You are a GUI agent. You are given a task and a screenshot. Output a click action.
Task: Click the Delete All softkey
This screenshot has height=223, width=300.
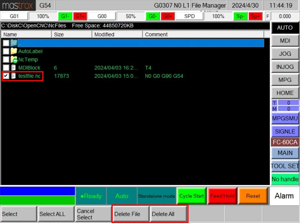(x=168, y=214)
